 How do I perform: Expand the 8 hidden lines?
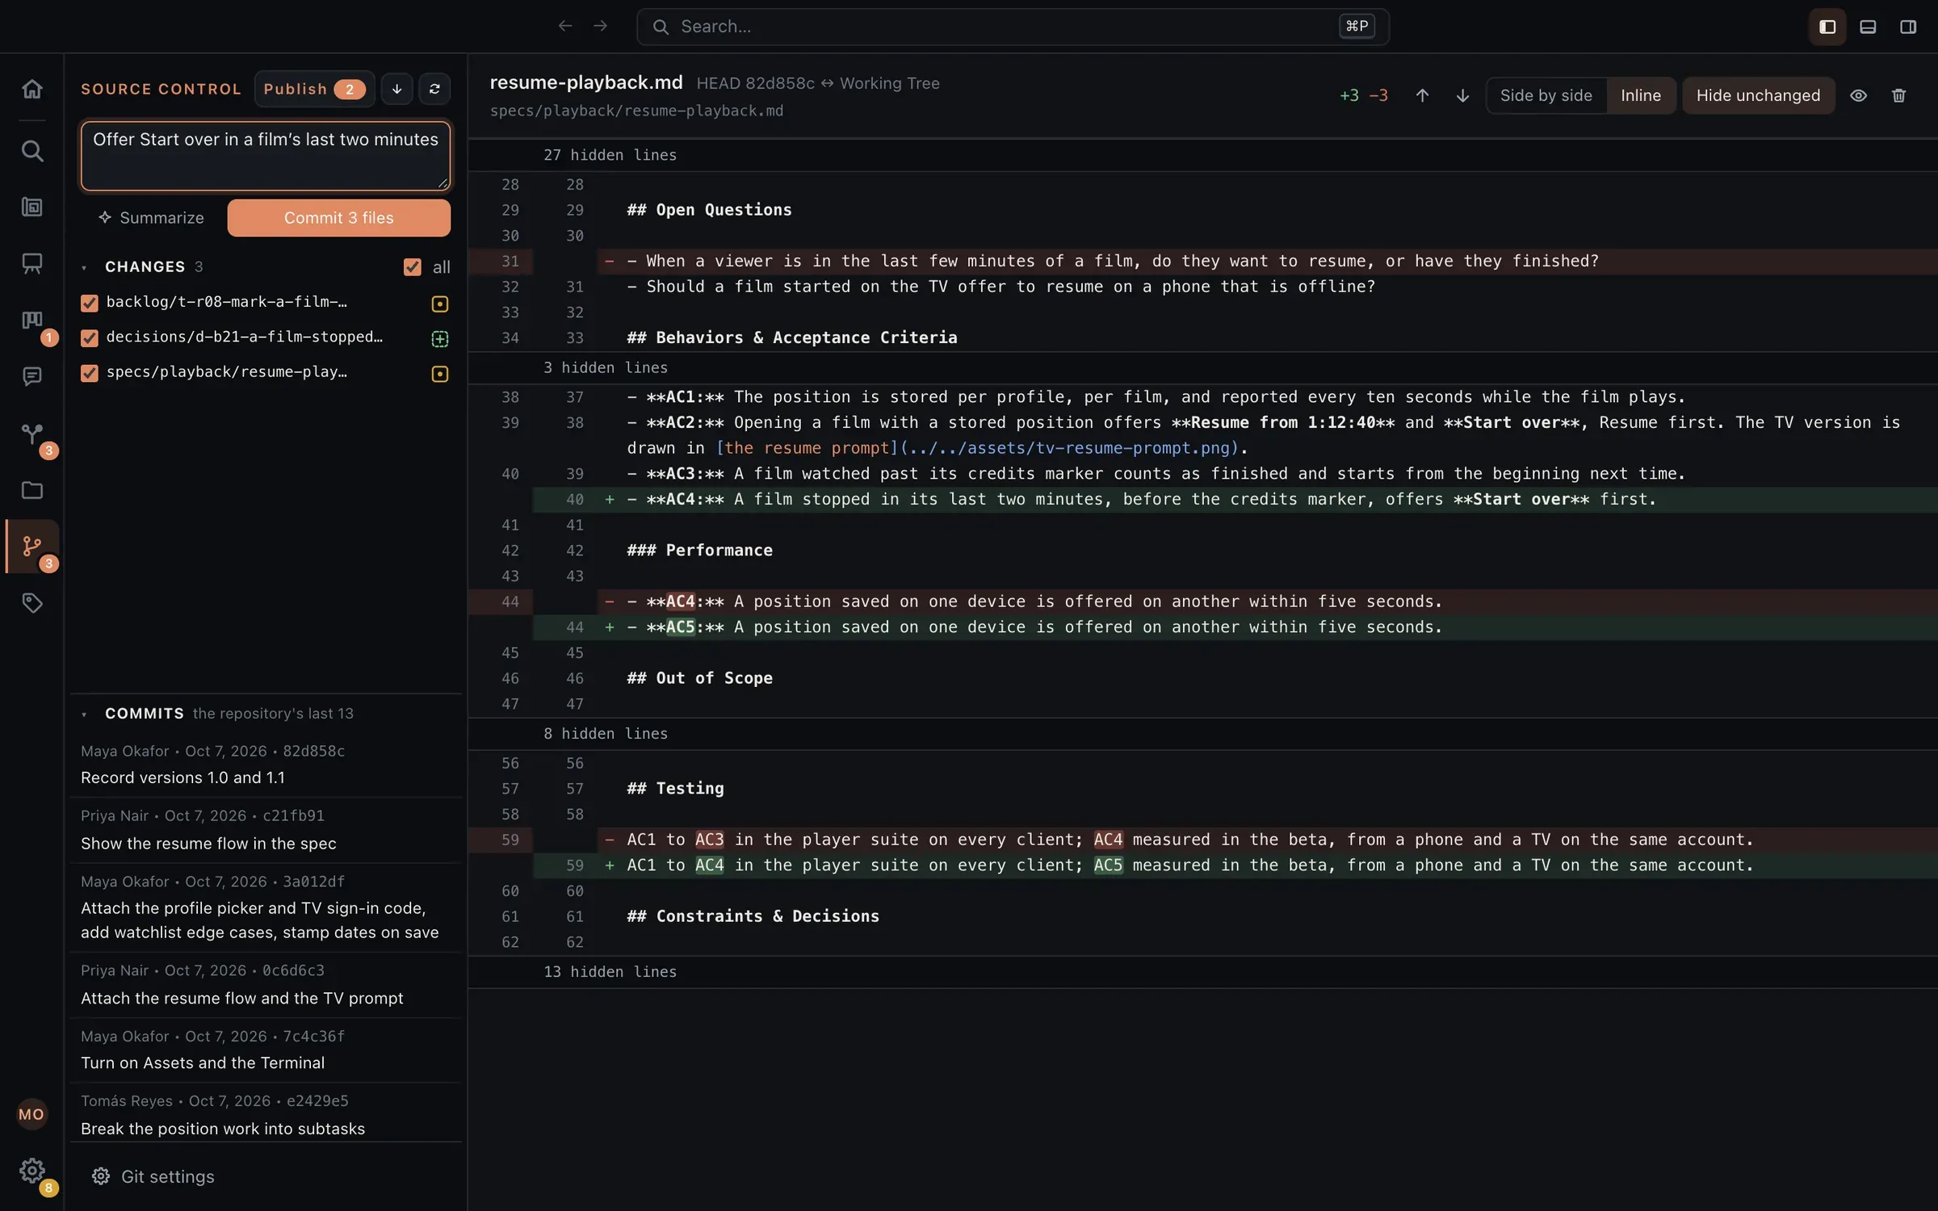pos(1202,733)
